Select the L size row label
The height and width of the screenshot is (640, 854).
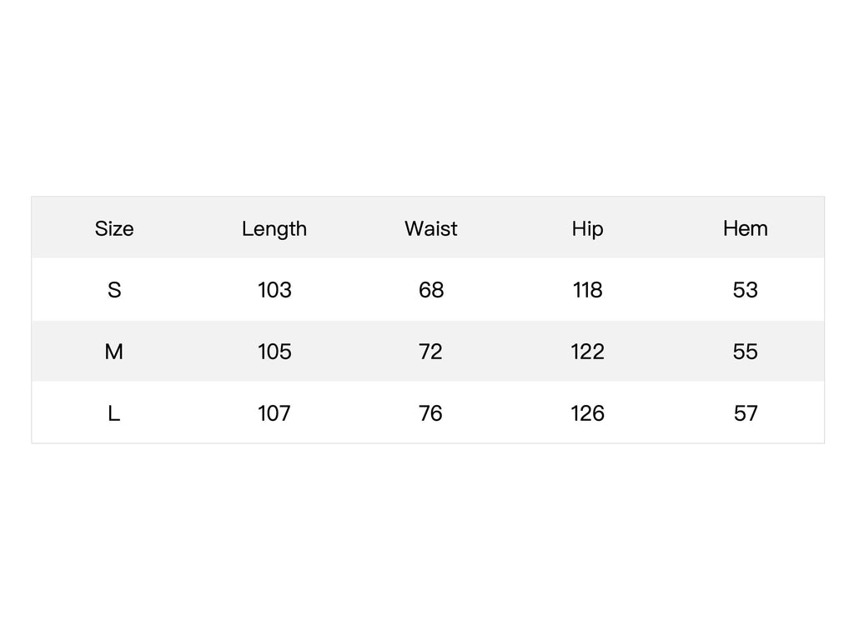113,413
